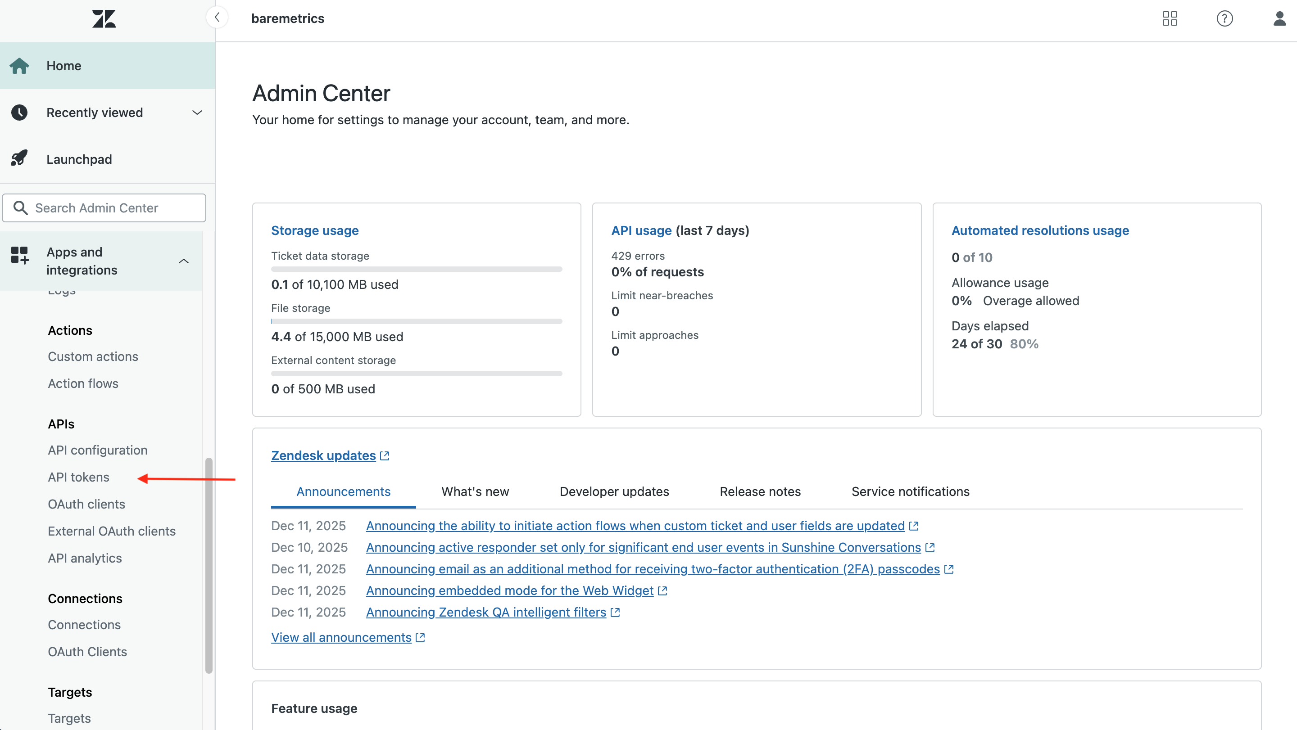Open the user profile avatar icon
1297x730 pixels.
[x=1279, y=18]
